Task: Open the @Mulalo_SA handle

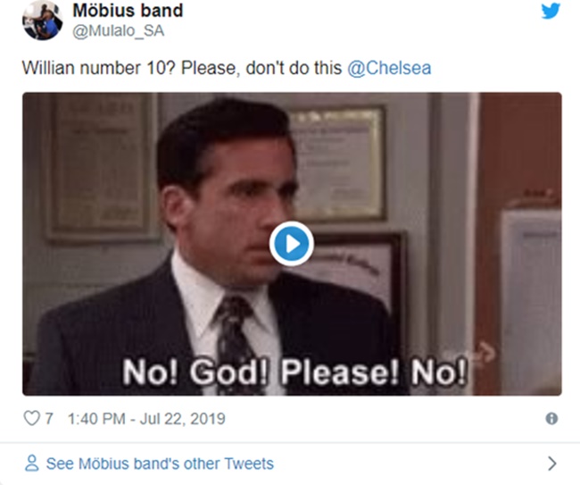Action: [x=119, y=30]
